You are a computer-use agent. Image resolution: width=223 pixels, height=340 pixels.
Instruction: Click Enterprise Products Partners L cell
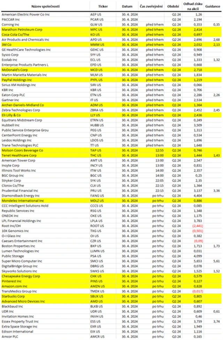25,65
